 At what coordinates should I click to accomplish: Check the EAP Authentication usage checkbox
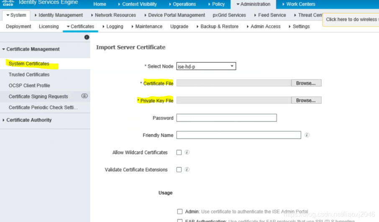click(x=180, y=220)
